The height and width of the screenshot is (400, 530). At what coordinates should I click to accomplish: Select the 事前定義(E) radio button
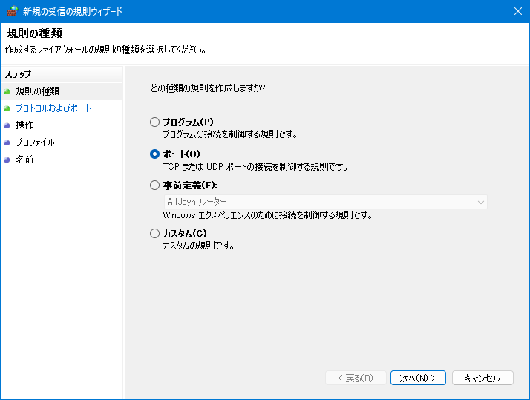(154, 185)
